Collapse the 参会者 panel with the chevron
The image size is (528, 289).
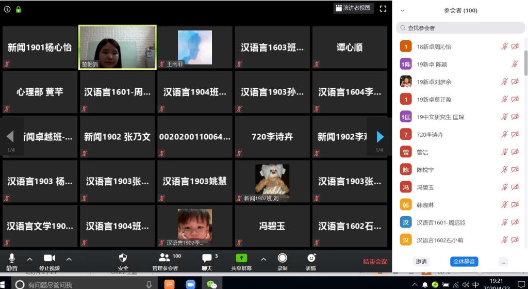click(x=403, y=10)
